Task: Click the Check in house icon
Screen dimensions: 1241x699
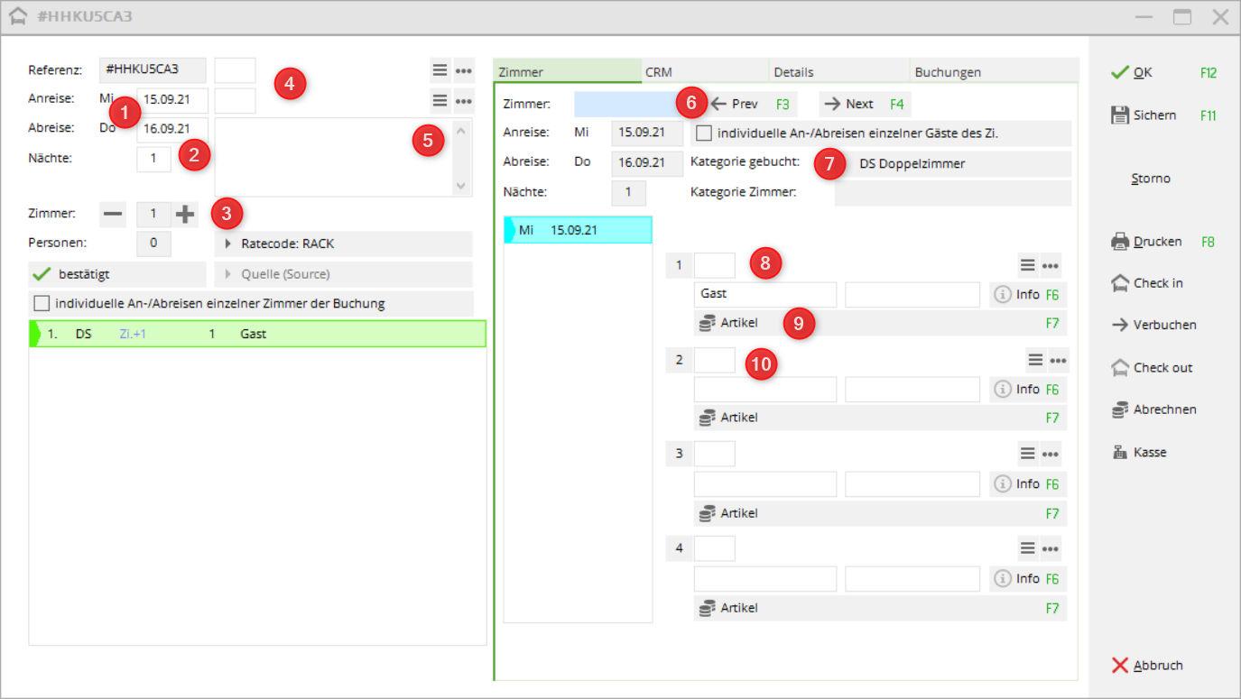Action: pos(1120,283)
